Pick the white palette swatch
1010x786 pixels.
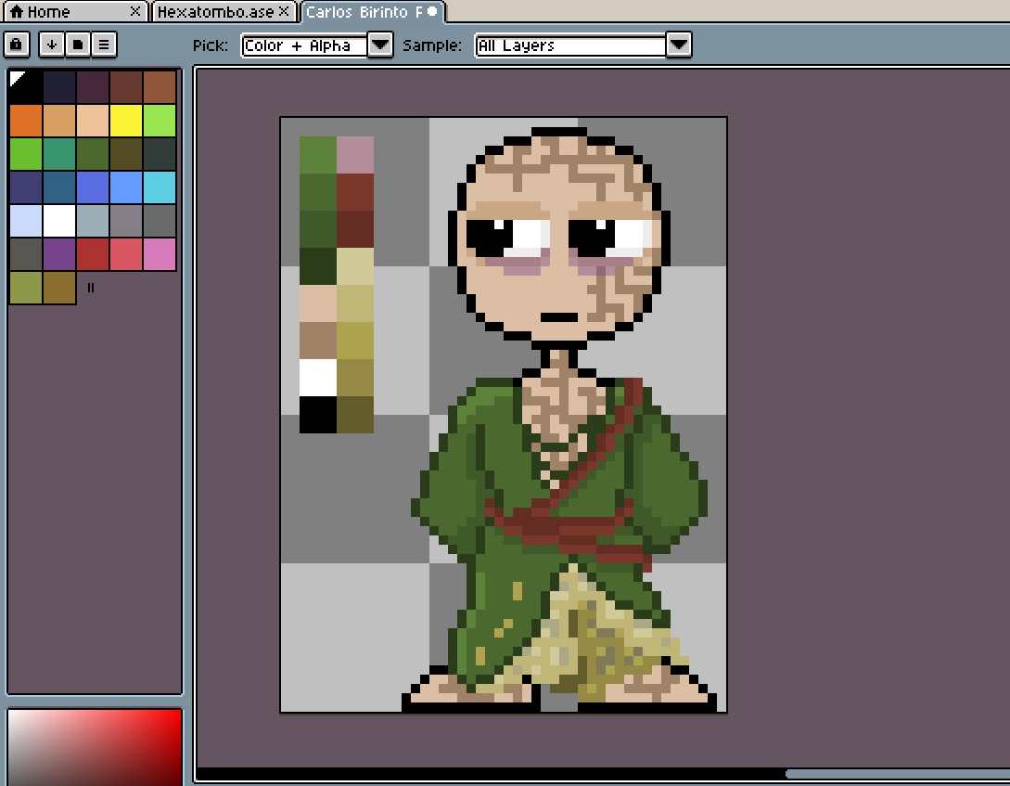coord(59,221)
